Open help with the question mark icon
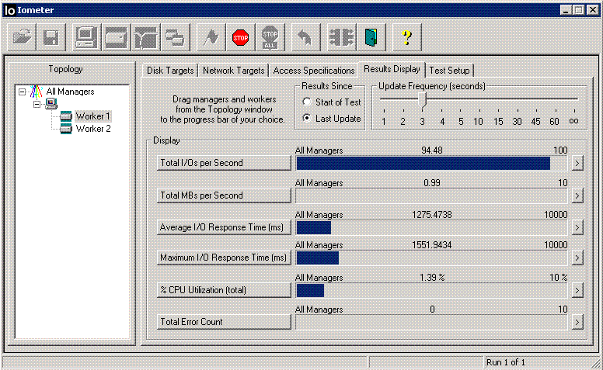This screenshot has height=370, width=603. click(x=405, y=37)
